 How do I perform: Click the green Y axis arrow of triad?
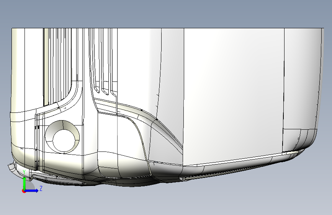(x=25, y=183)
